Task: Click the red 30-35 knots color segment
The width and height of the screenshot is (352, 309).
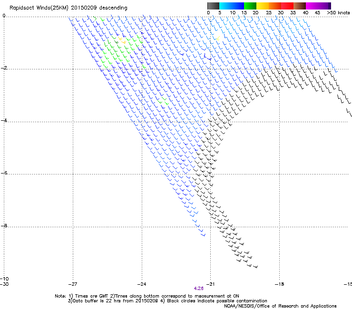Action: tap(287, 6)
